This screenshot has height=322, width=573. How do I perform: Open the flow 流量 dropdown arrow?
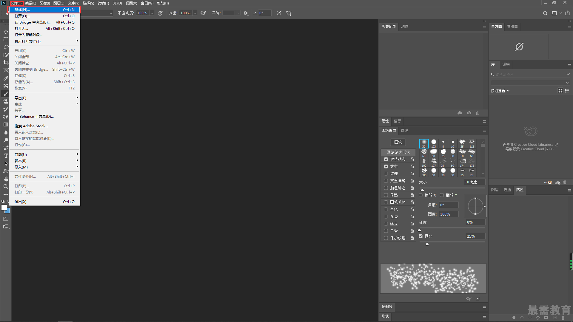coord(195,13)
